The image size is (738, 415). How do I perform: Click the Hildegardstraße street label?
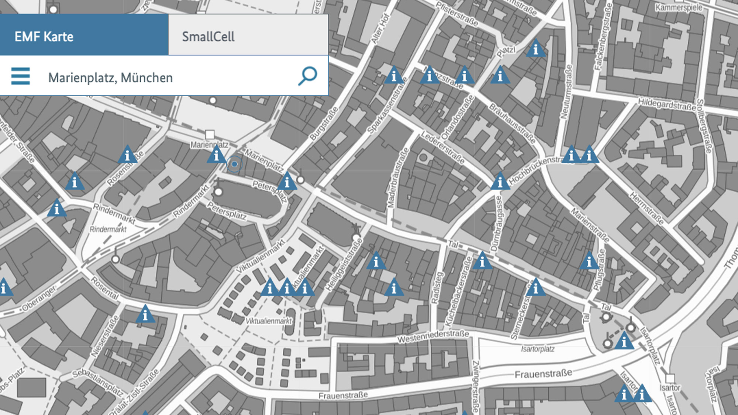667,104
